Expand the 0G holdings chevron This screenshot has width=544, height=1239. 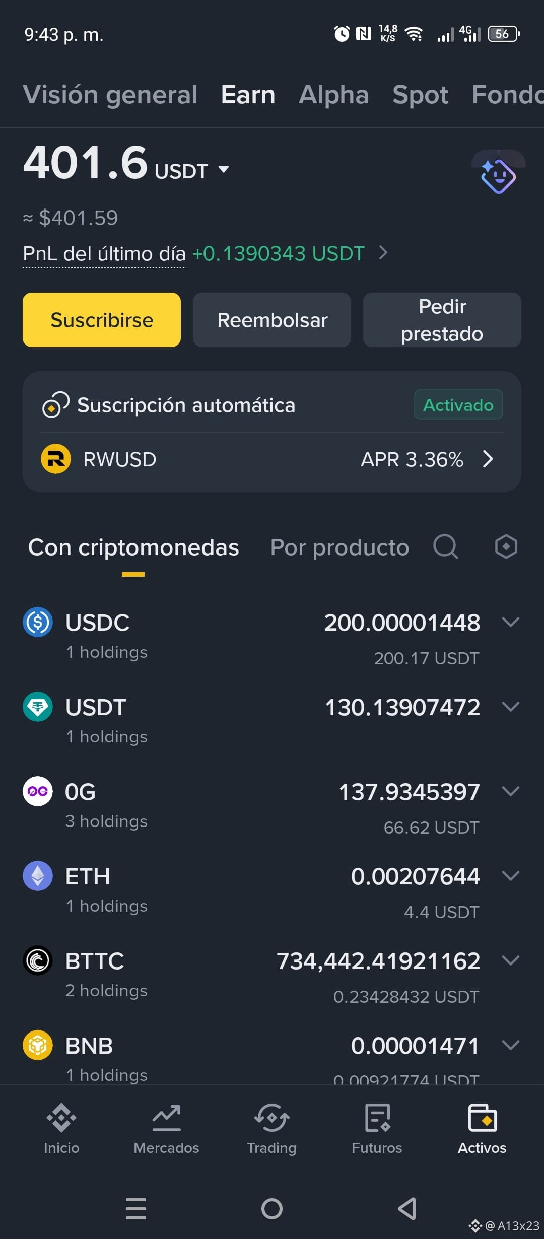[511, 791]
